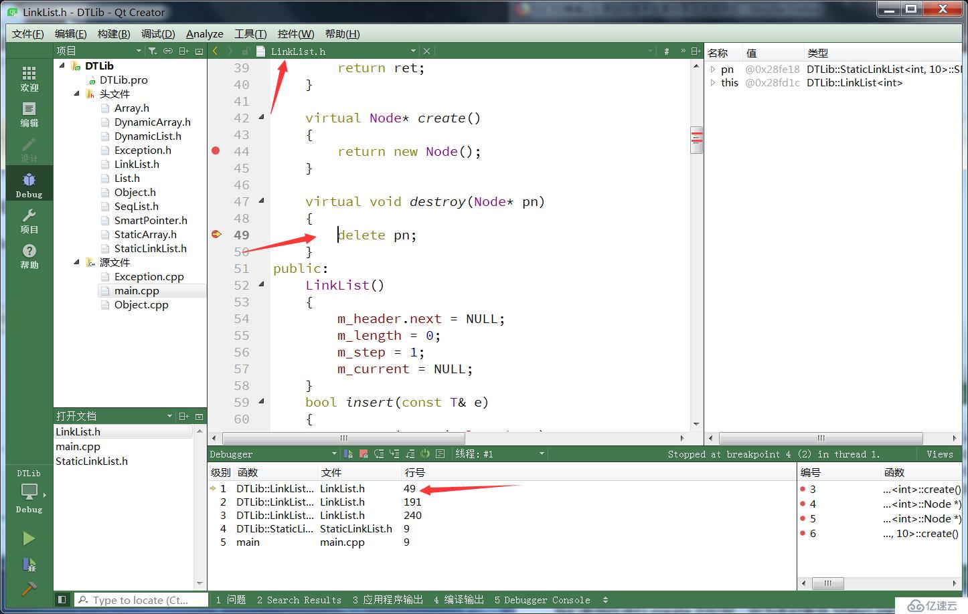Continue execution with the debugger continue icon

[x=348, y=454]
